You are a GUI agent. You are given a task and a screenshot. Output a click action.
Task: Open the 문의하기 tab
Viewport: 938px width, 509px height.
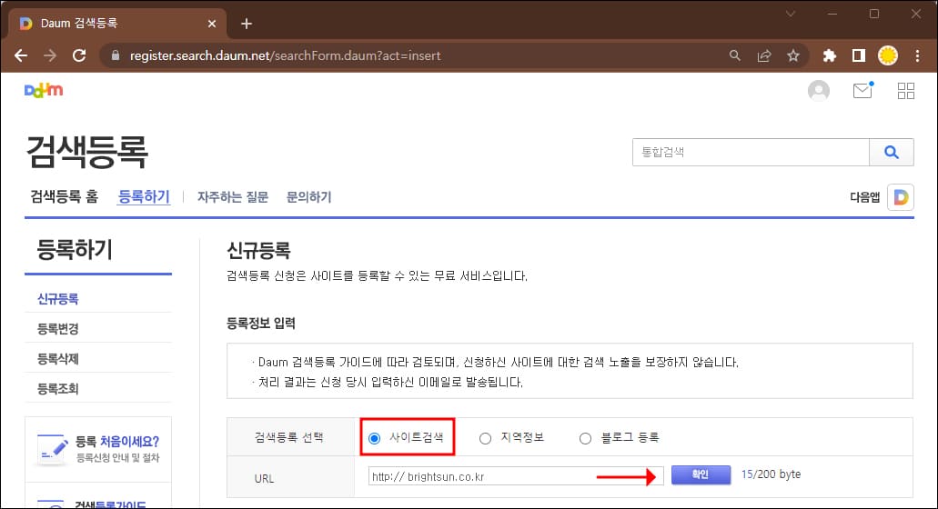tap(308, 197)
